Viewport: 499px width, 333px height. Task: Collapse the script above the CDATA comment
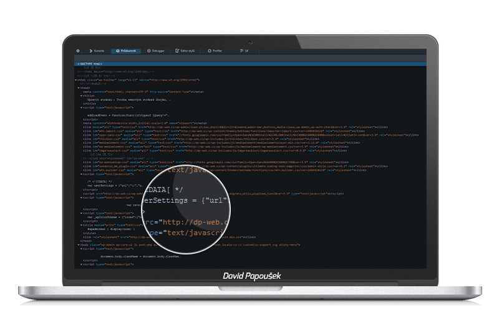(x=82, y=174)
